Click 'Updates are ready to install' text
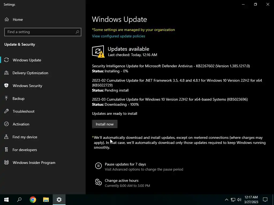274x205 pixels. coord(115,113)
